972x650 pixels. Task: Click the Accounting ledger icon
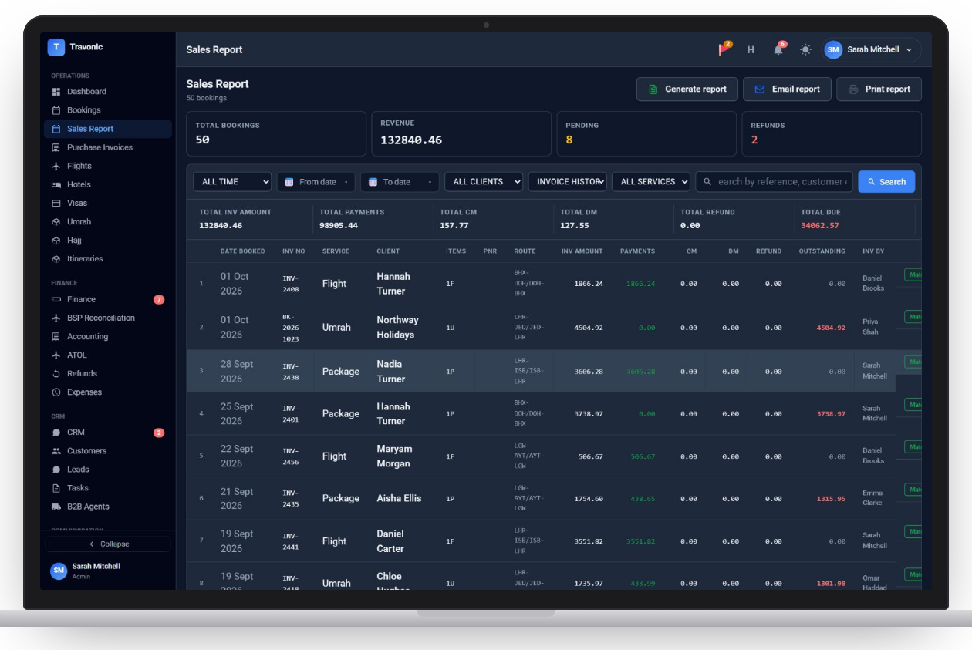pyautogui.click(x=56, y=336)
